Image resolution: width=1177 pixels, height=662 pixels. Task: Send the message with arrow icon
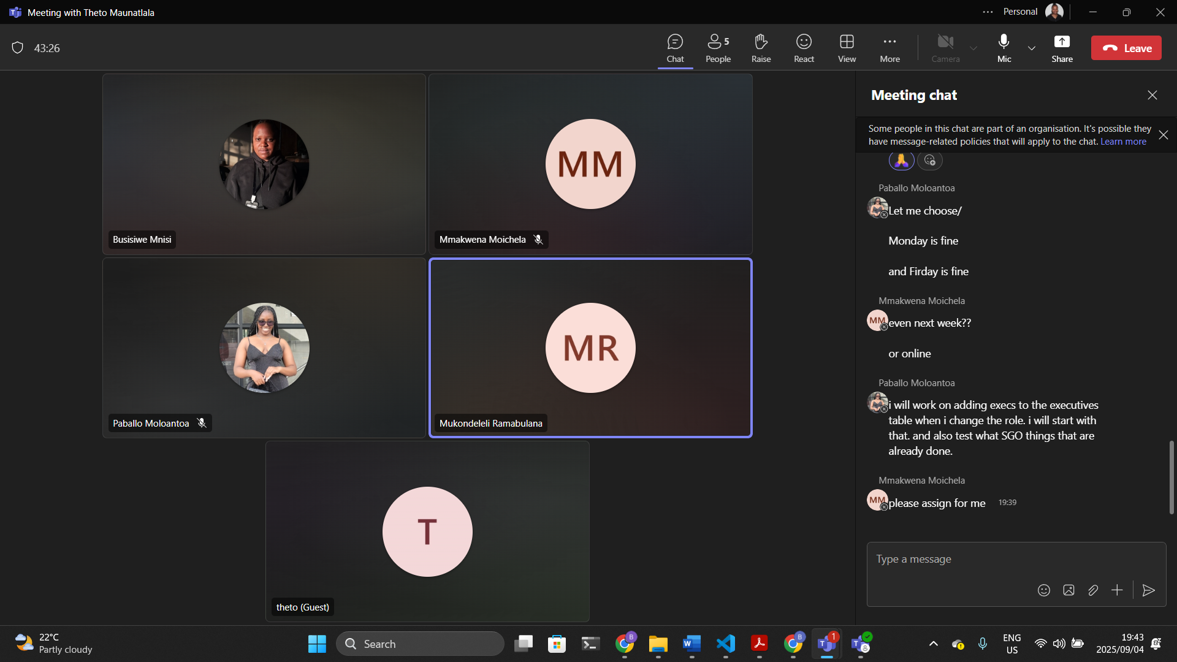pos(1149,590)
